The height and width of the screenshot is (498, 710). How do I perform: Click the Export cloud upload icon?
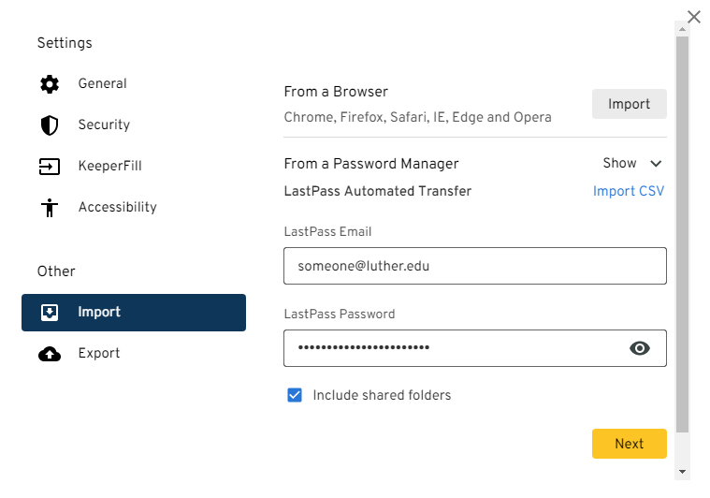[x=50, y=354]
